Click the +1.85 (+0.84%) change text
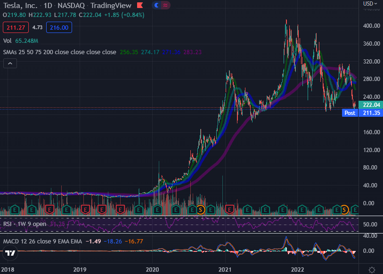The height and width of the screenshot is (274, 383). (x=124, y=15)
